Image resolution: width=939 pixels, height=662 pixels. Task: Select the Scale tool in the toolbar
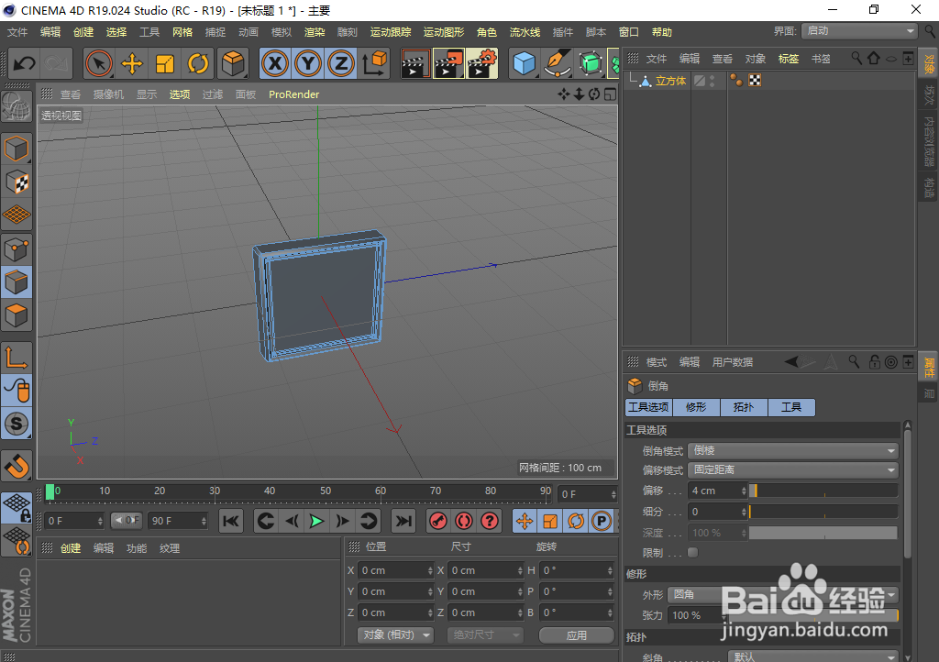[x=166, y=64]
